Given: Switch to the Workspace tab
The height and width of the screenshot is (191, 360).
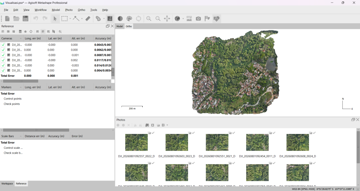Looking at the screenshot, I should coord(7,184).
